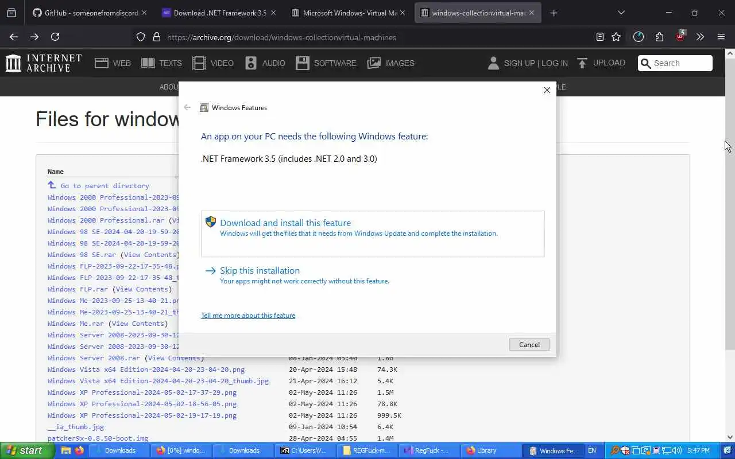The image size is (735, 459).
Task: Choose Download and install this feature
Action: click(x=373, y=234)
